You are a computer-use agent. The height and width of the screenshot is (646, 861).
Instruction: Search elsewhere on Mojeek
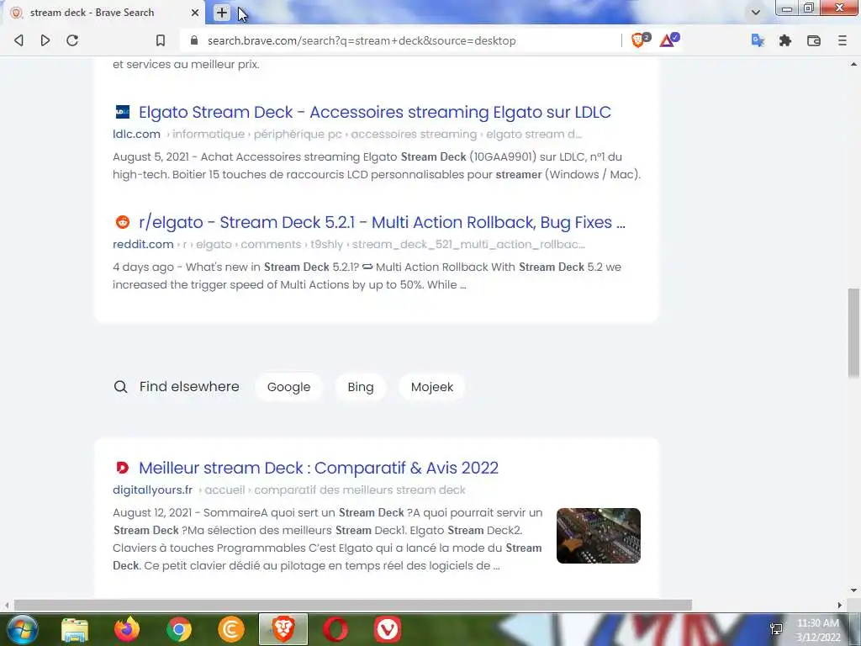(x=432, y=387)
